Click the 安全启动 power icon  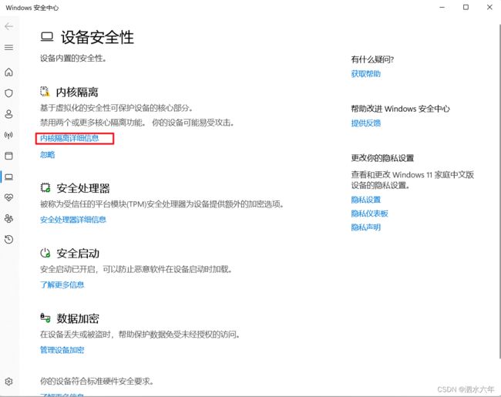45,253
